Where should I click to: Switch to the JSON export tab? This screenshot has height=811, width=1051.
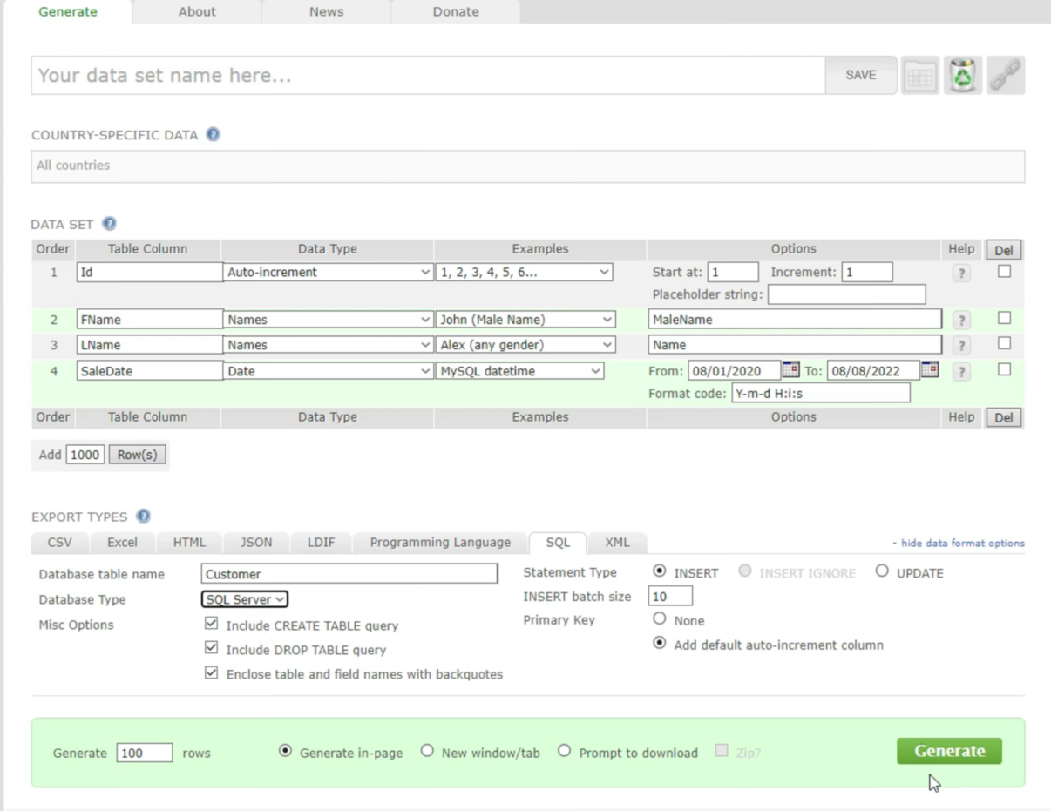pos(256,542)
